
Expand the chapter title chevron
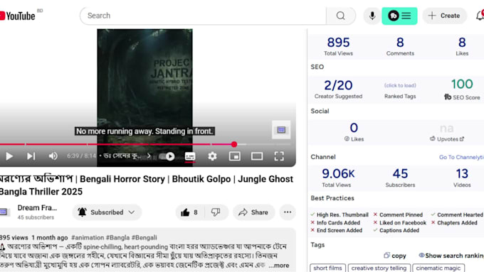pos(149,156)
